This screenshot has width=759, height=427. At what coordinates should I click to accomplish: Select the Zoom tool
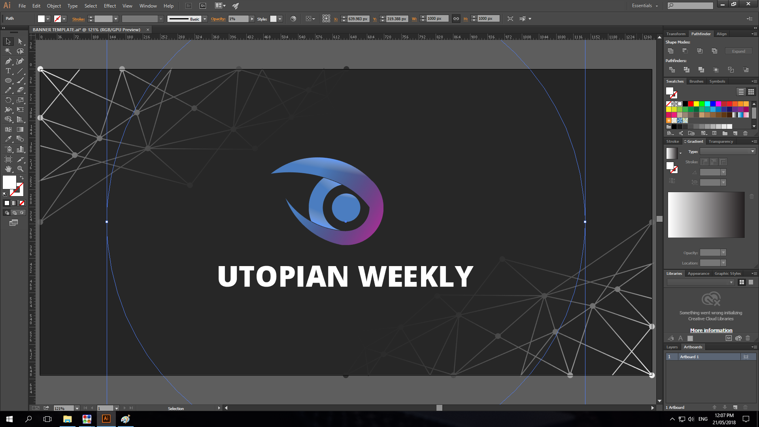(x=20, y=169)
